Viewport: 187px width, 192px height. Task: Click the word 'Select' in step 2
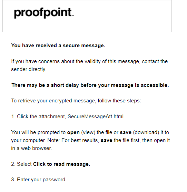pos(24,164)
